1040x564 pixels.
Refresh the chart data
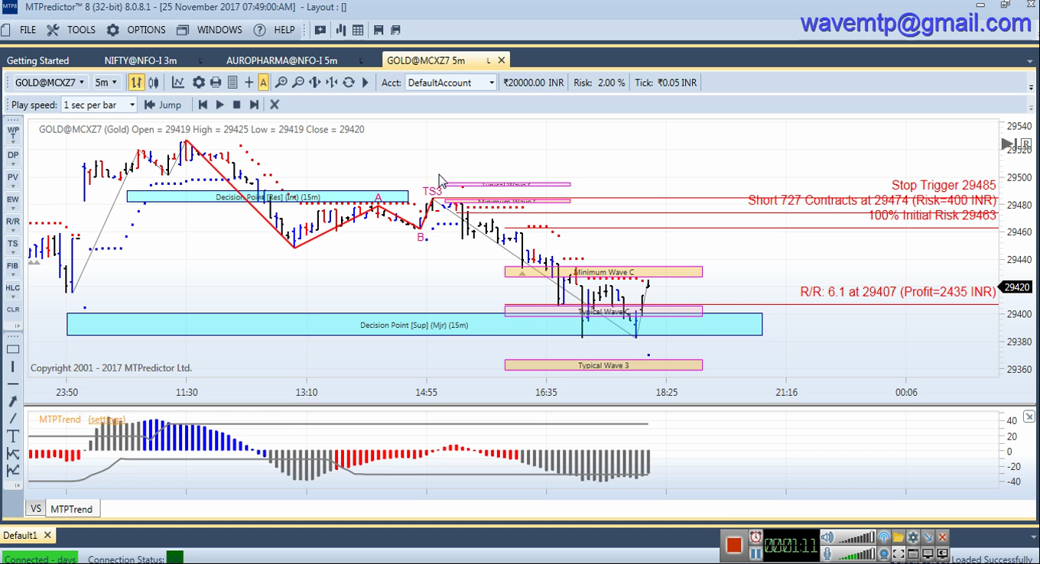click(x=349, y=83)
